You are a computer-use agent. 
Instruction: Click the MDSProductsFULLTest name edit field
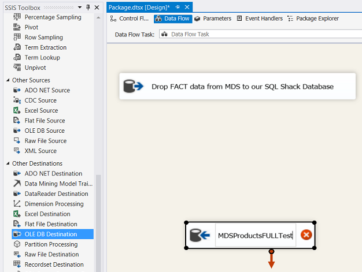(x=256, y=236)
